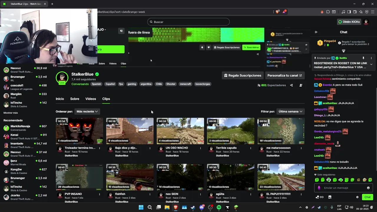Open MarkitoNavaja recommended channel
The height and width of the screenshot is (212, 377).
pyautogui.click(x=25, y=128)
